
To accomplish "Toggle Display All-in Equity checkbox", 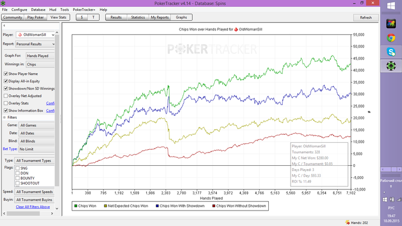I will tap(6, 81).
